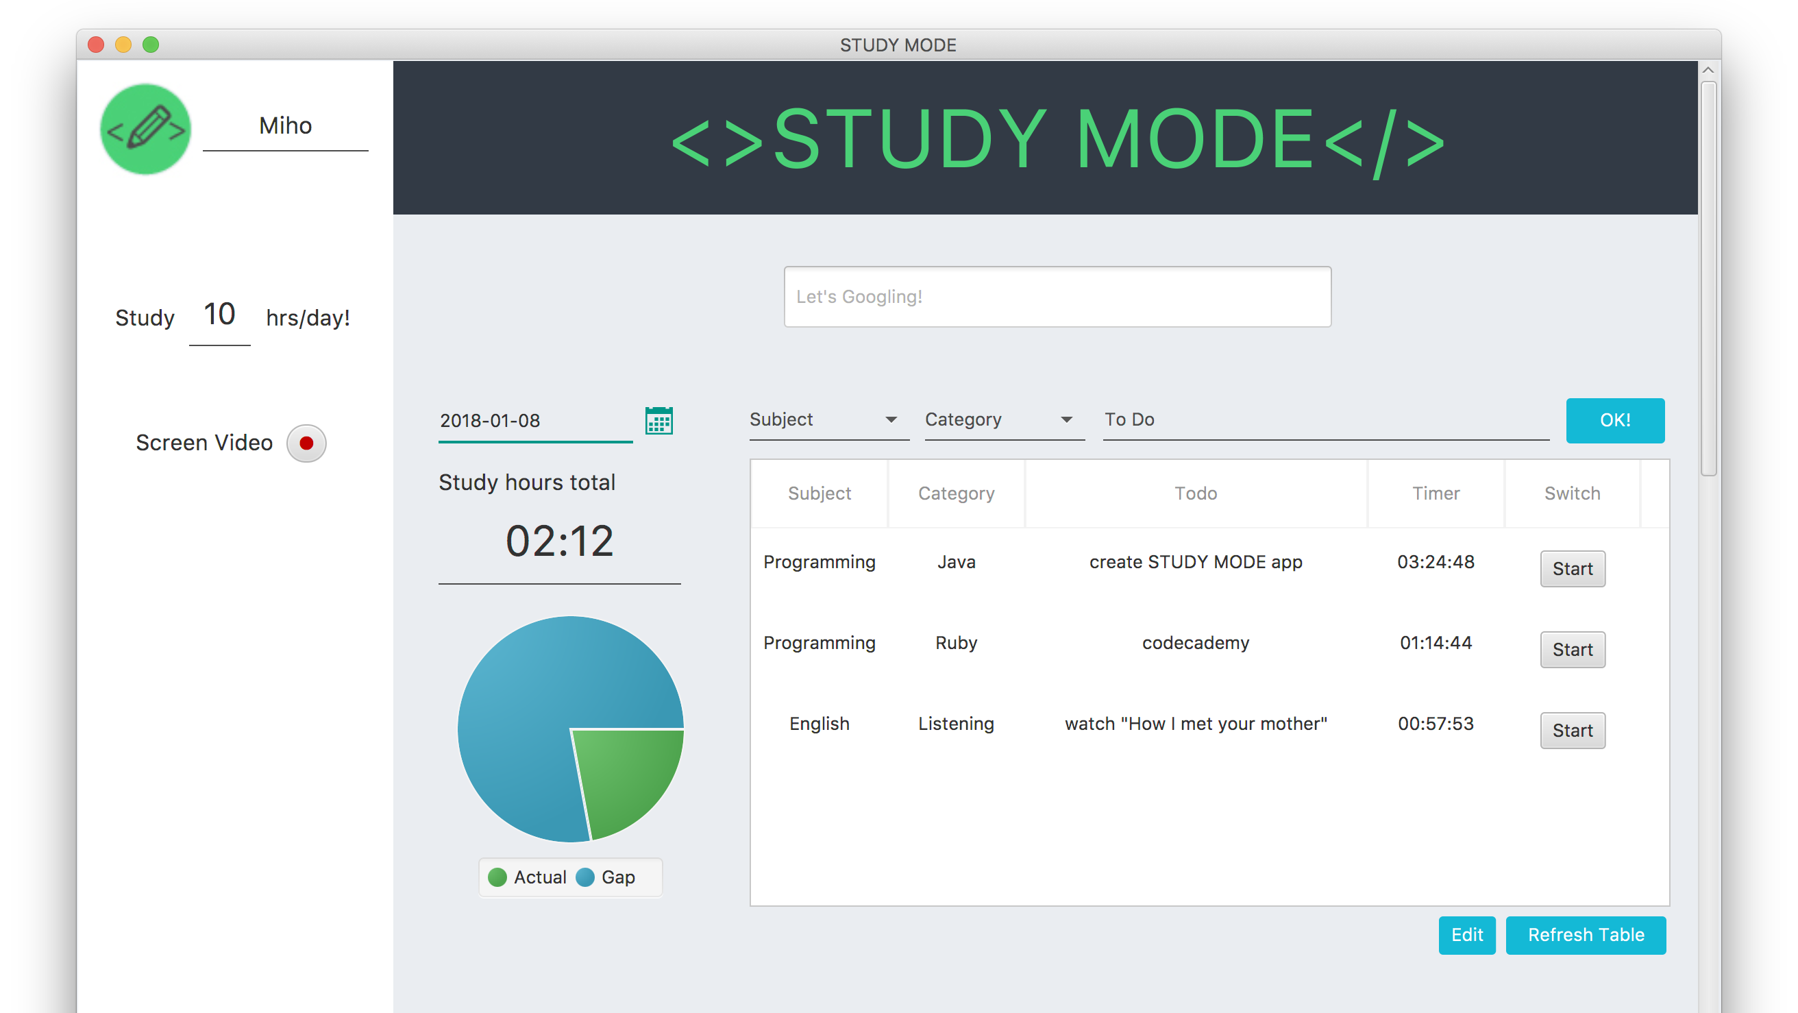Start a screen video recording
Image resolution: width=1798 pixels, height=1013 pixels.
point(306,443)
